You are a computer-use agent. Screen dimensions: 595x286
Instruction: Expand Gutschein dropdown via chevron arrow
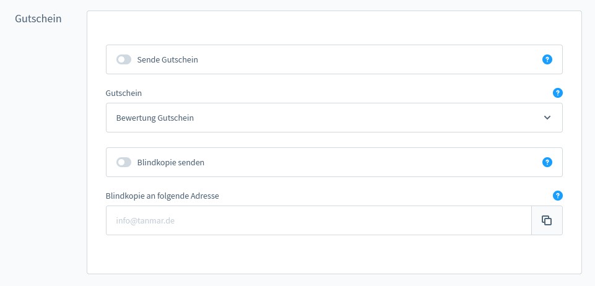[547, 118]
